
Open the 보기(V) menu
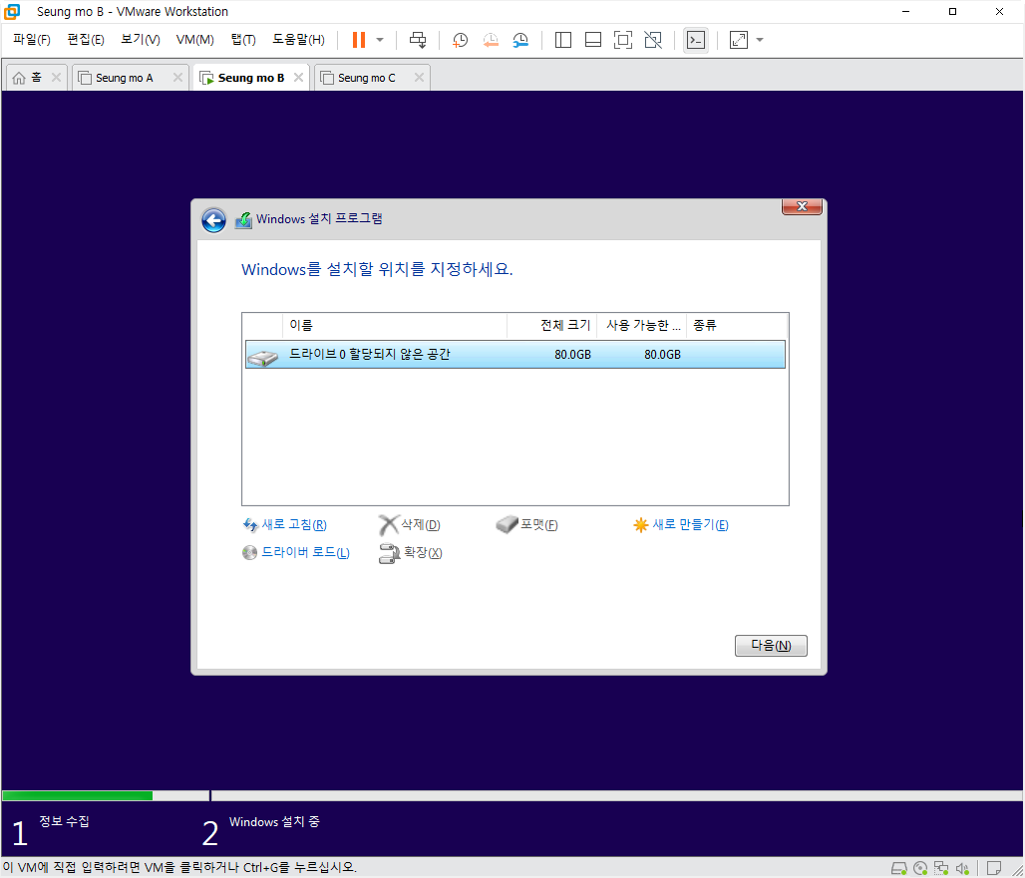[140, 40]
